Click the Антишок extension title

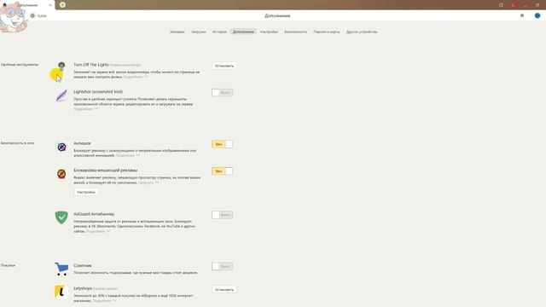tap(82, 143)
